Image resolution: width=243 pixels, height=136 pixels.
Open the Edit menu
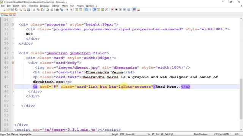click(9, 6)
